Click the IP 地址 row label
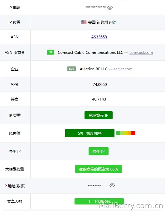 (14, 8)
